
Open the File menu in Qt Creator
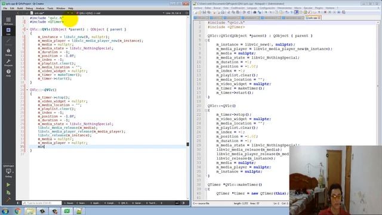click(x=5, y=8)
